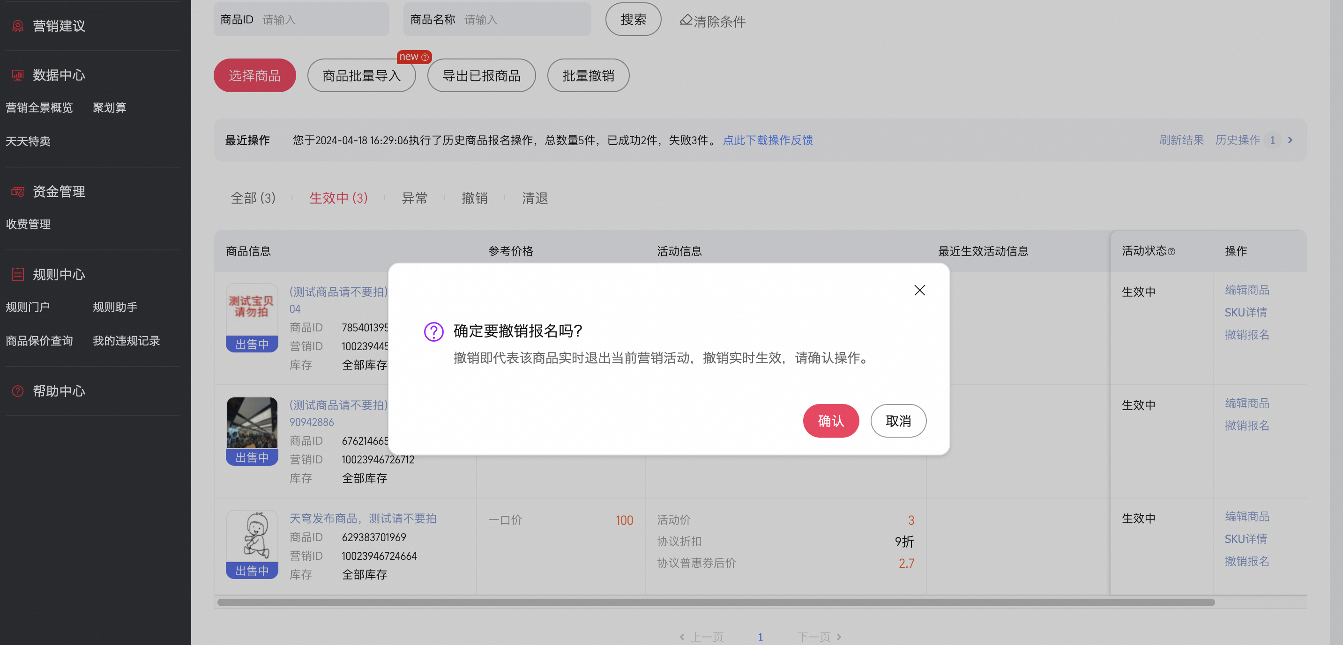This screenshot has width=1343, height=645.
Task: Open 营销全景概览 in sidebar
Action: click(x=39, y=108)
